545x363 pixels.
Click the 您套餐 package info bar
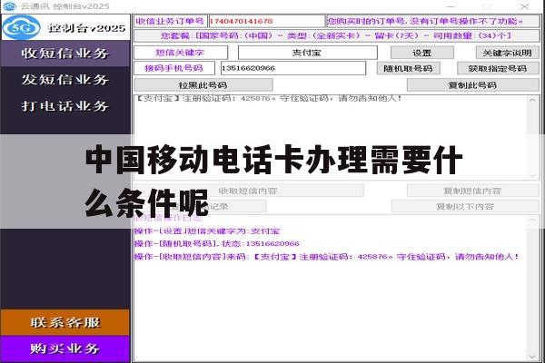coord(336,35)
